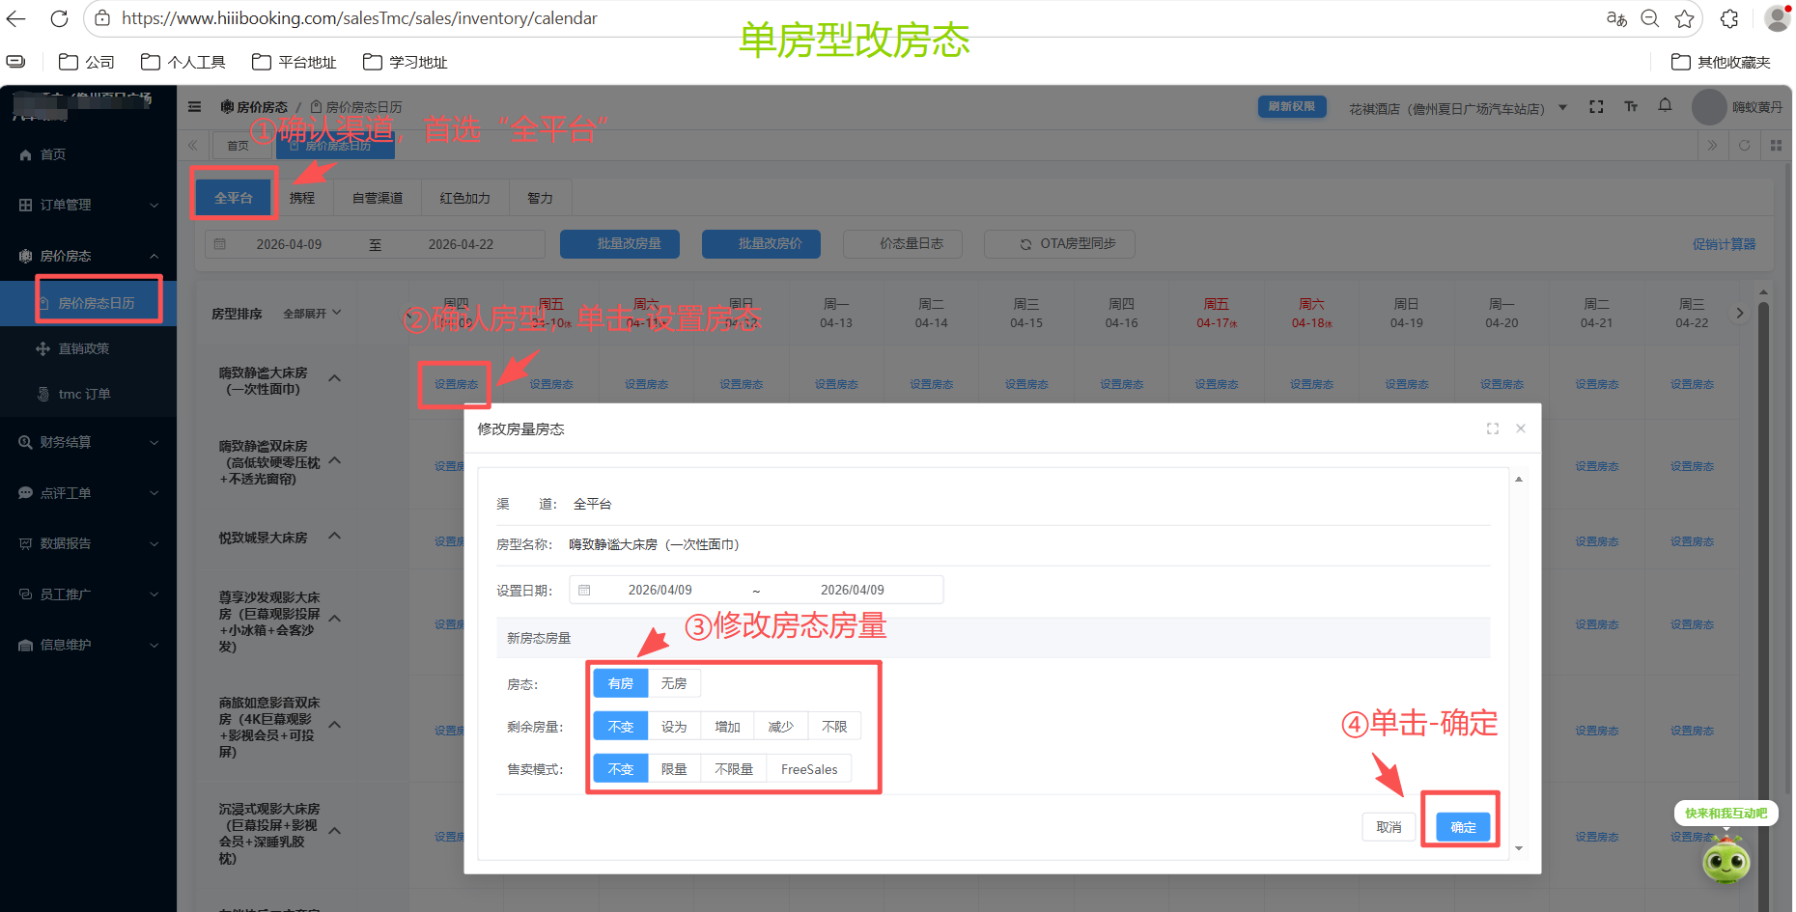Open the notification bell
Screen dimensions: 1796x912
pos(1665,106)
